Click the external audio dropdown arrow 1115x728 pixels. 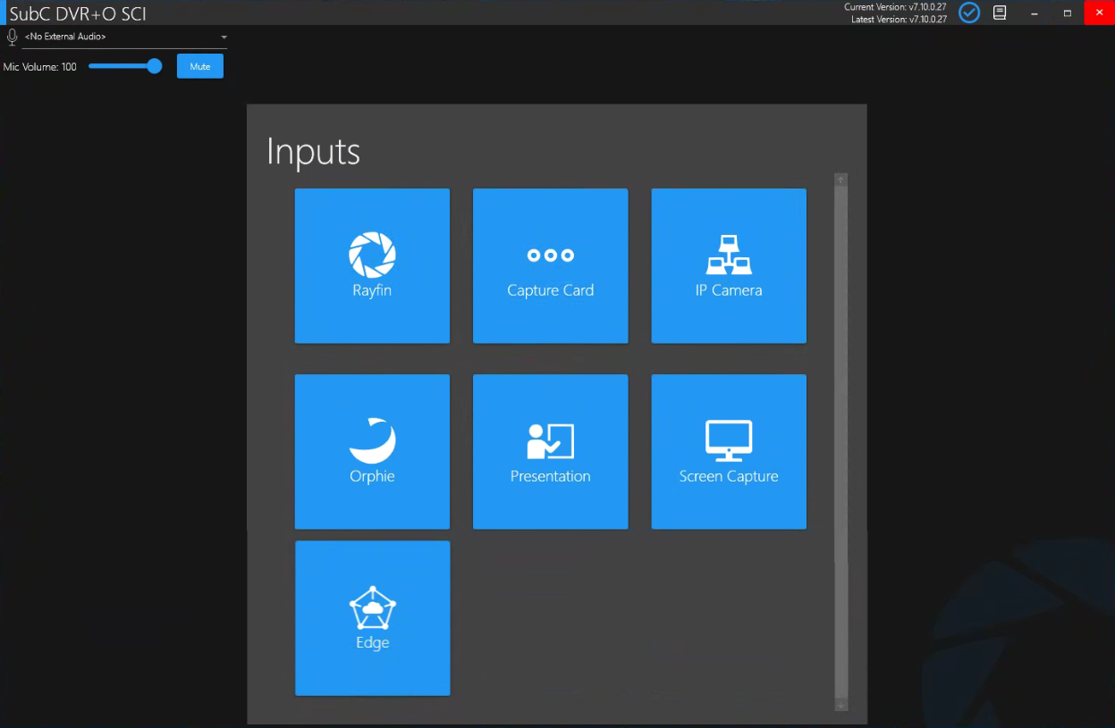click(224, 38)
